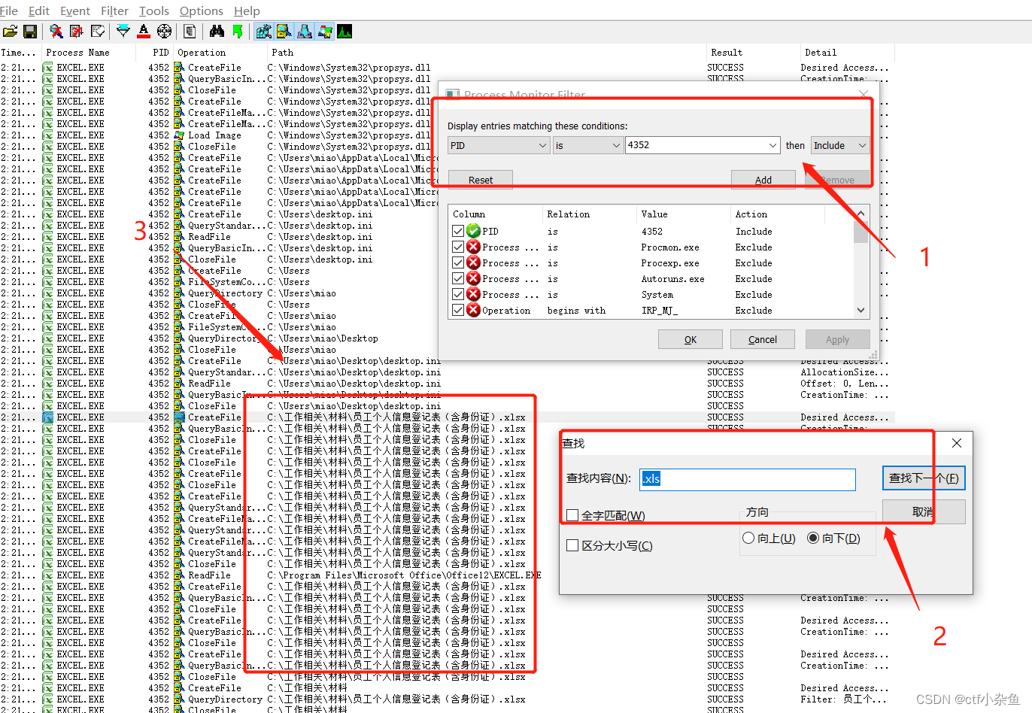This screenshot has height=713, width=1032.
Task: Click the filter list scrollbar up arrow
Action: click(x=861, y=214)
